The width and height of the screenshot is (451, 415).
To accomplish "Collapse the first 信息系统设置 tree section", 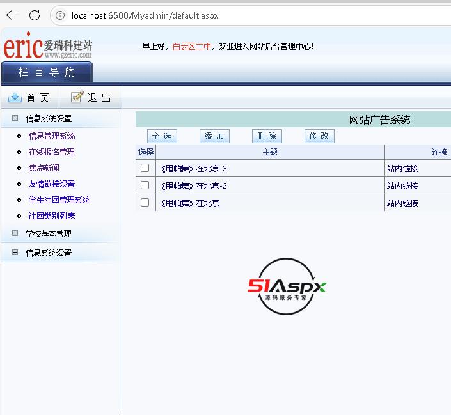I will (x=15, y=118).
